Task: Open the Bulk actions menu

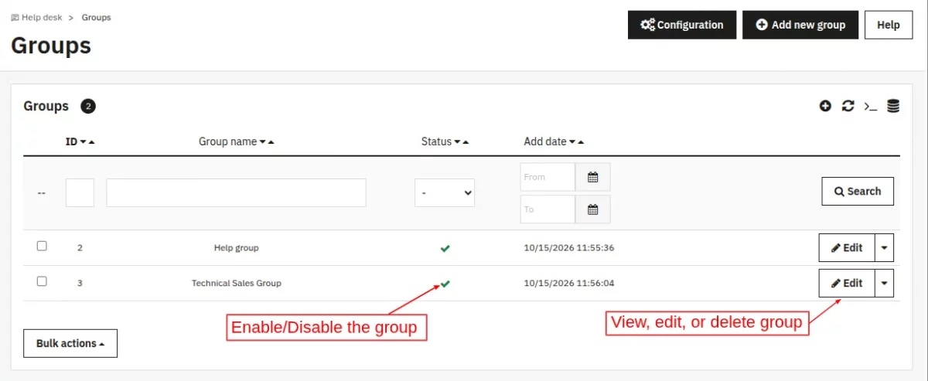Action: tap(70, 343)
